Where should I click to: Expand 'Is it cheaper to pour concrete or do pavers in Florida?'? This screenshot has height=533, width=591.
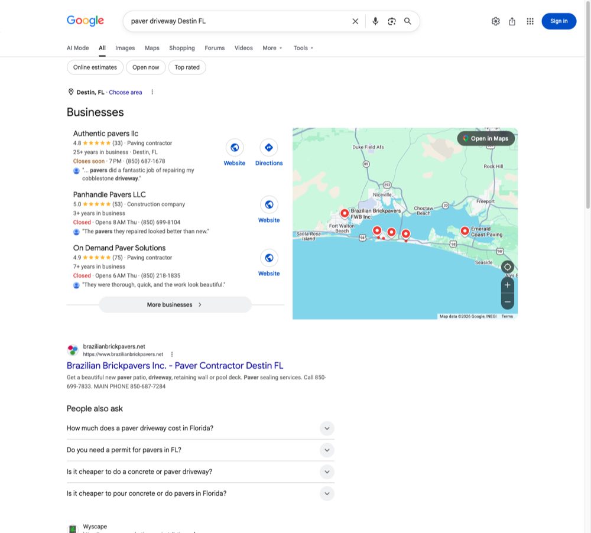click(x=200, y=494)
